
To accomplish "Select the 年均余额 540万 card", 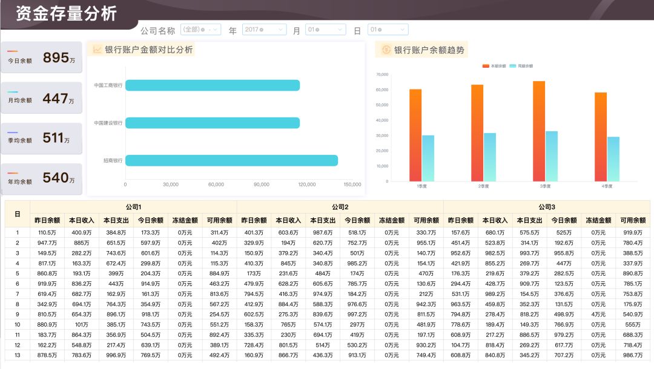I will 41,179.
